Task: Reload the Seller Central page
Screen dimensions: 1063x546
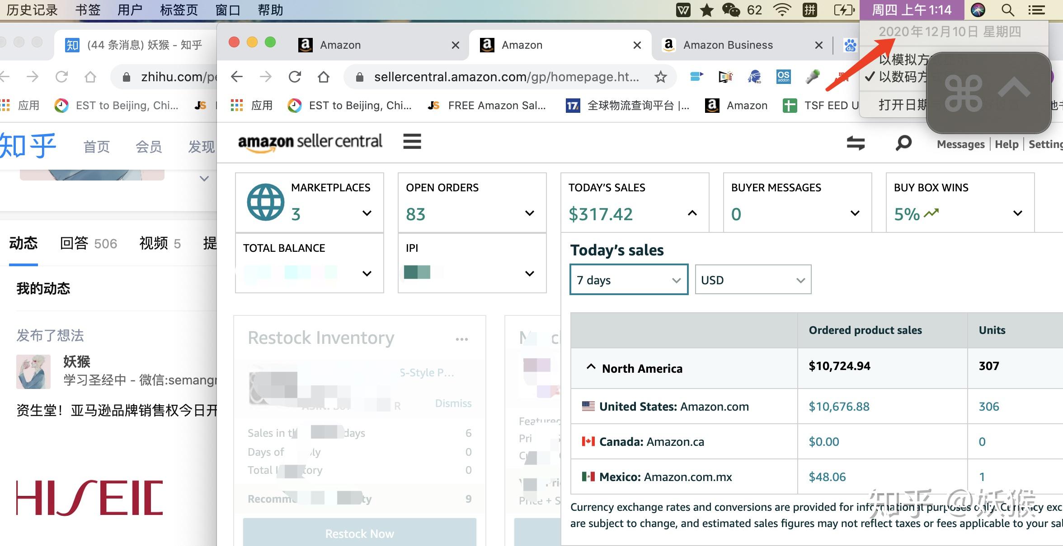Action: (x=295, y=77)
